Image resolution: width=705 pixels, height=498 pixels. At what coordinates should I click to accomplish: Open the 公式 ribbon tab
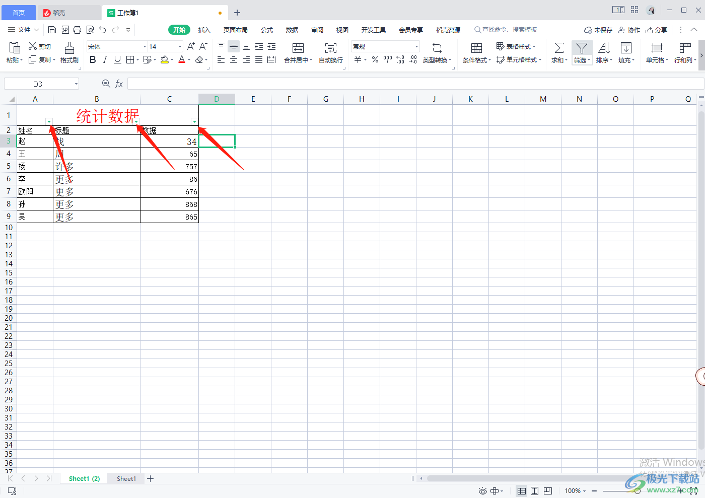(267, 30)
